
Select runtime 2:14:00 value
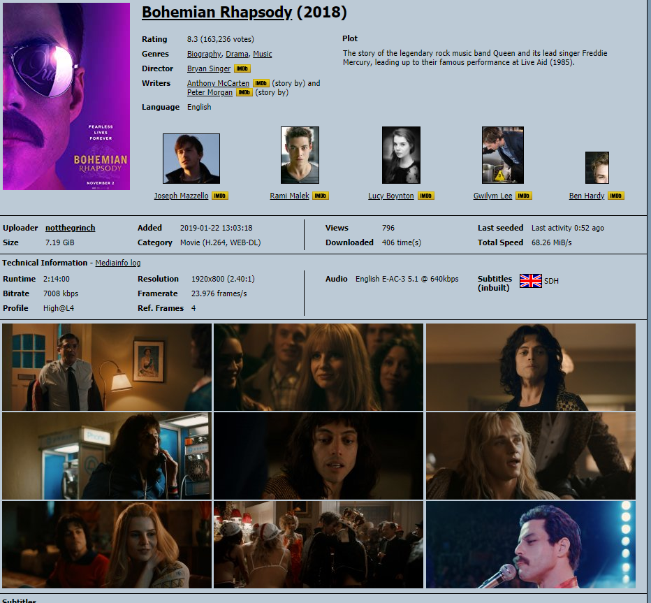click(57, 279)
